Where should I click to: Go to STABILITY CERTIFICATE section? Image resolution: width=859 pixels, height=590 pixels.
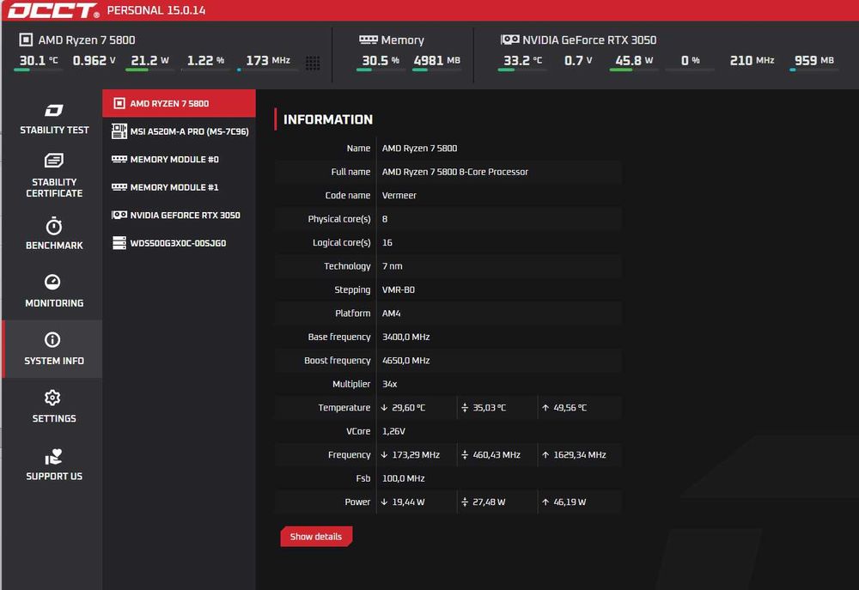[52, 175]
